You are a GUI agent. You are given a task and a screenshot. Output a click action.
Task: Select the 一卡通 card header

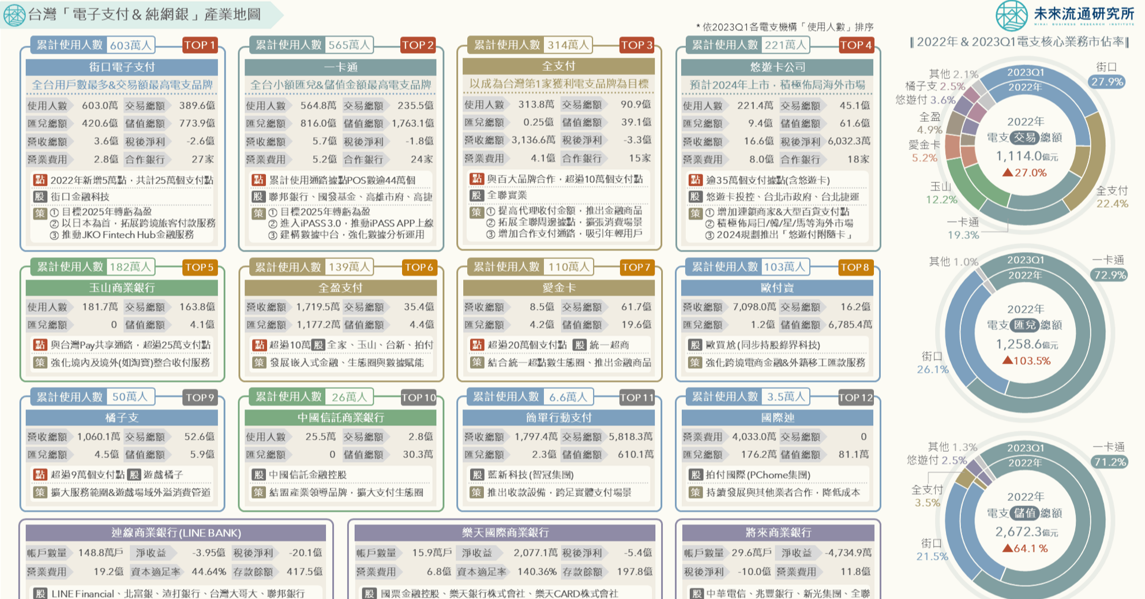coord(340,67)
